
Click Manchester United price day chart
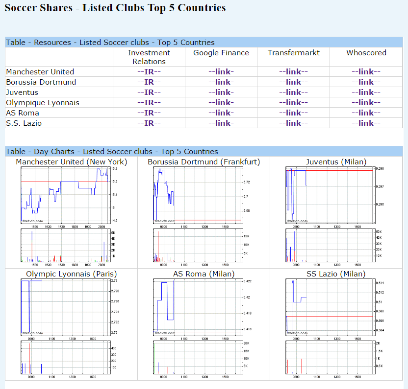66,195
